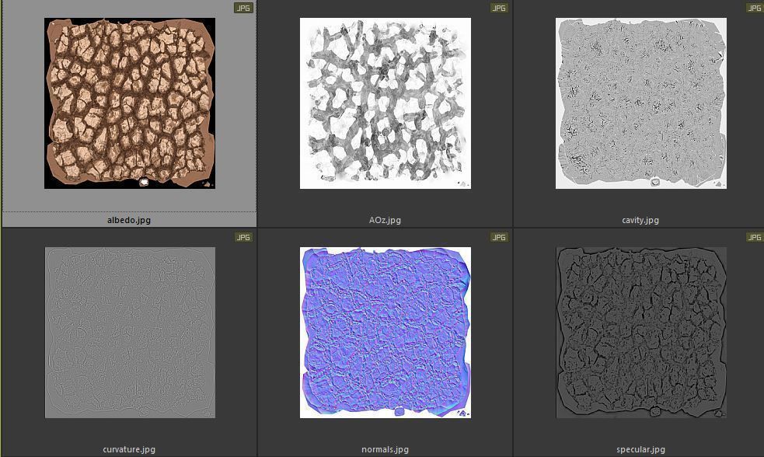
Task: Click the albedo.jpg file name
Action: [129, 220]
